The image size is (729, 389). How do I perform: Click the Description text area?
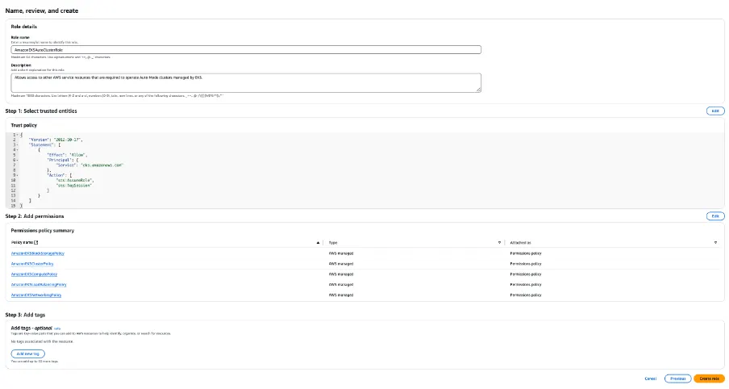(246, 82)
